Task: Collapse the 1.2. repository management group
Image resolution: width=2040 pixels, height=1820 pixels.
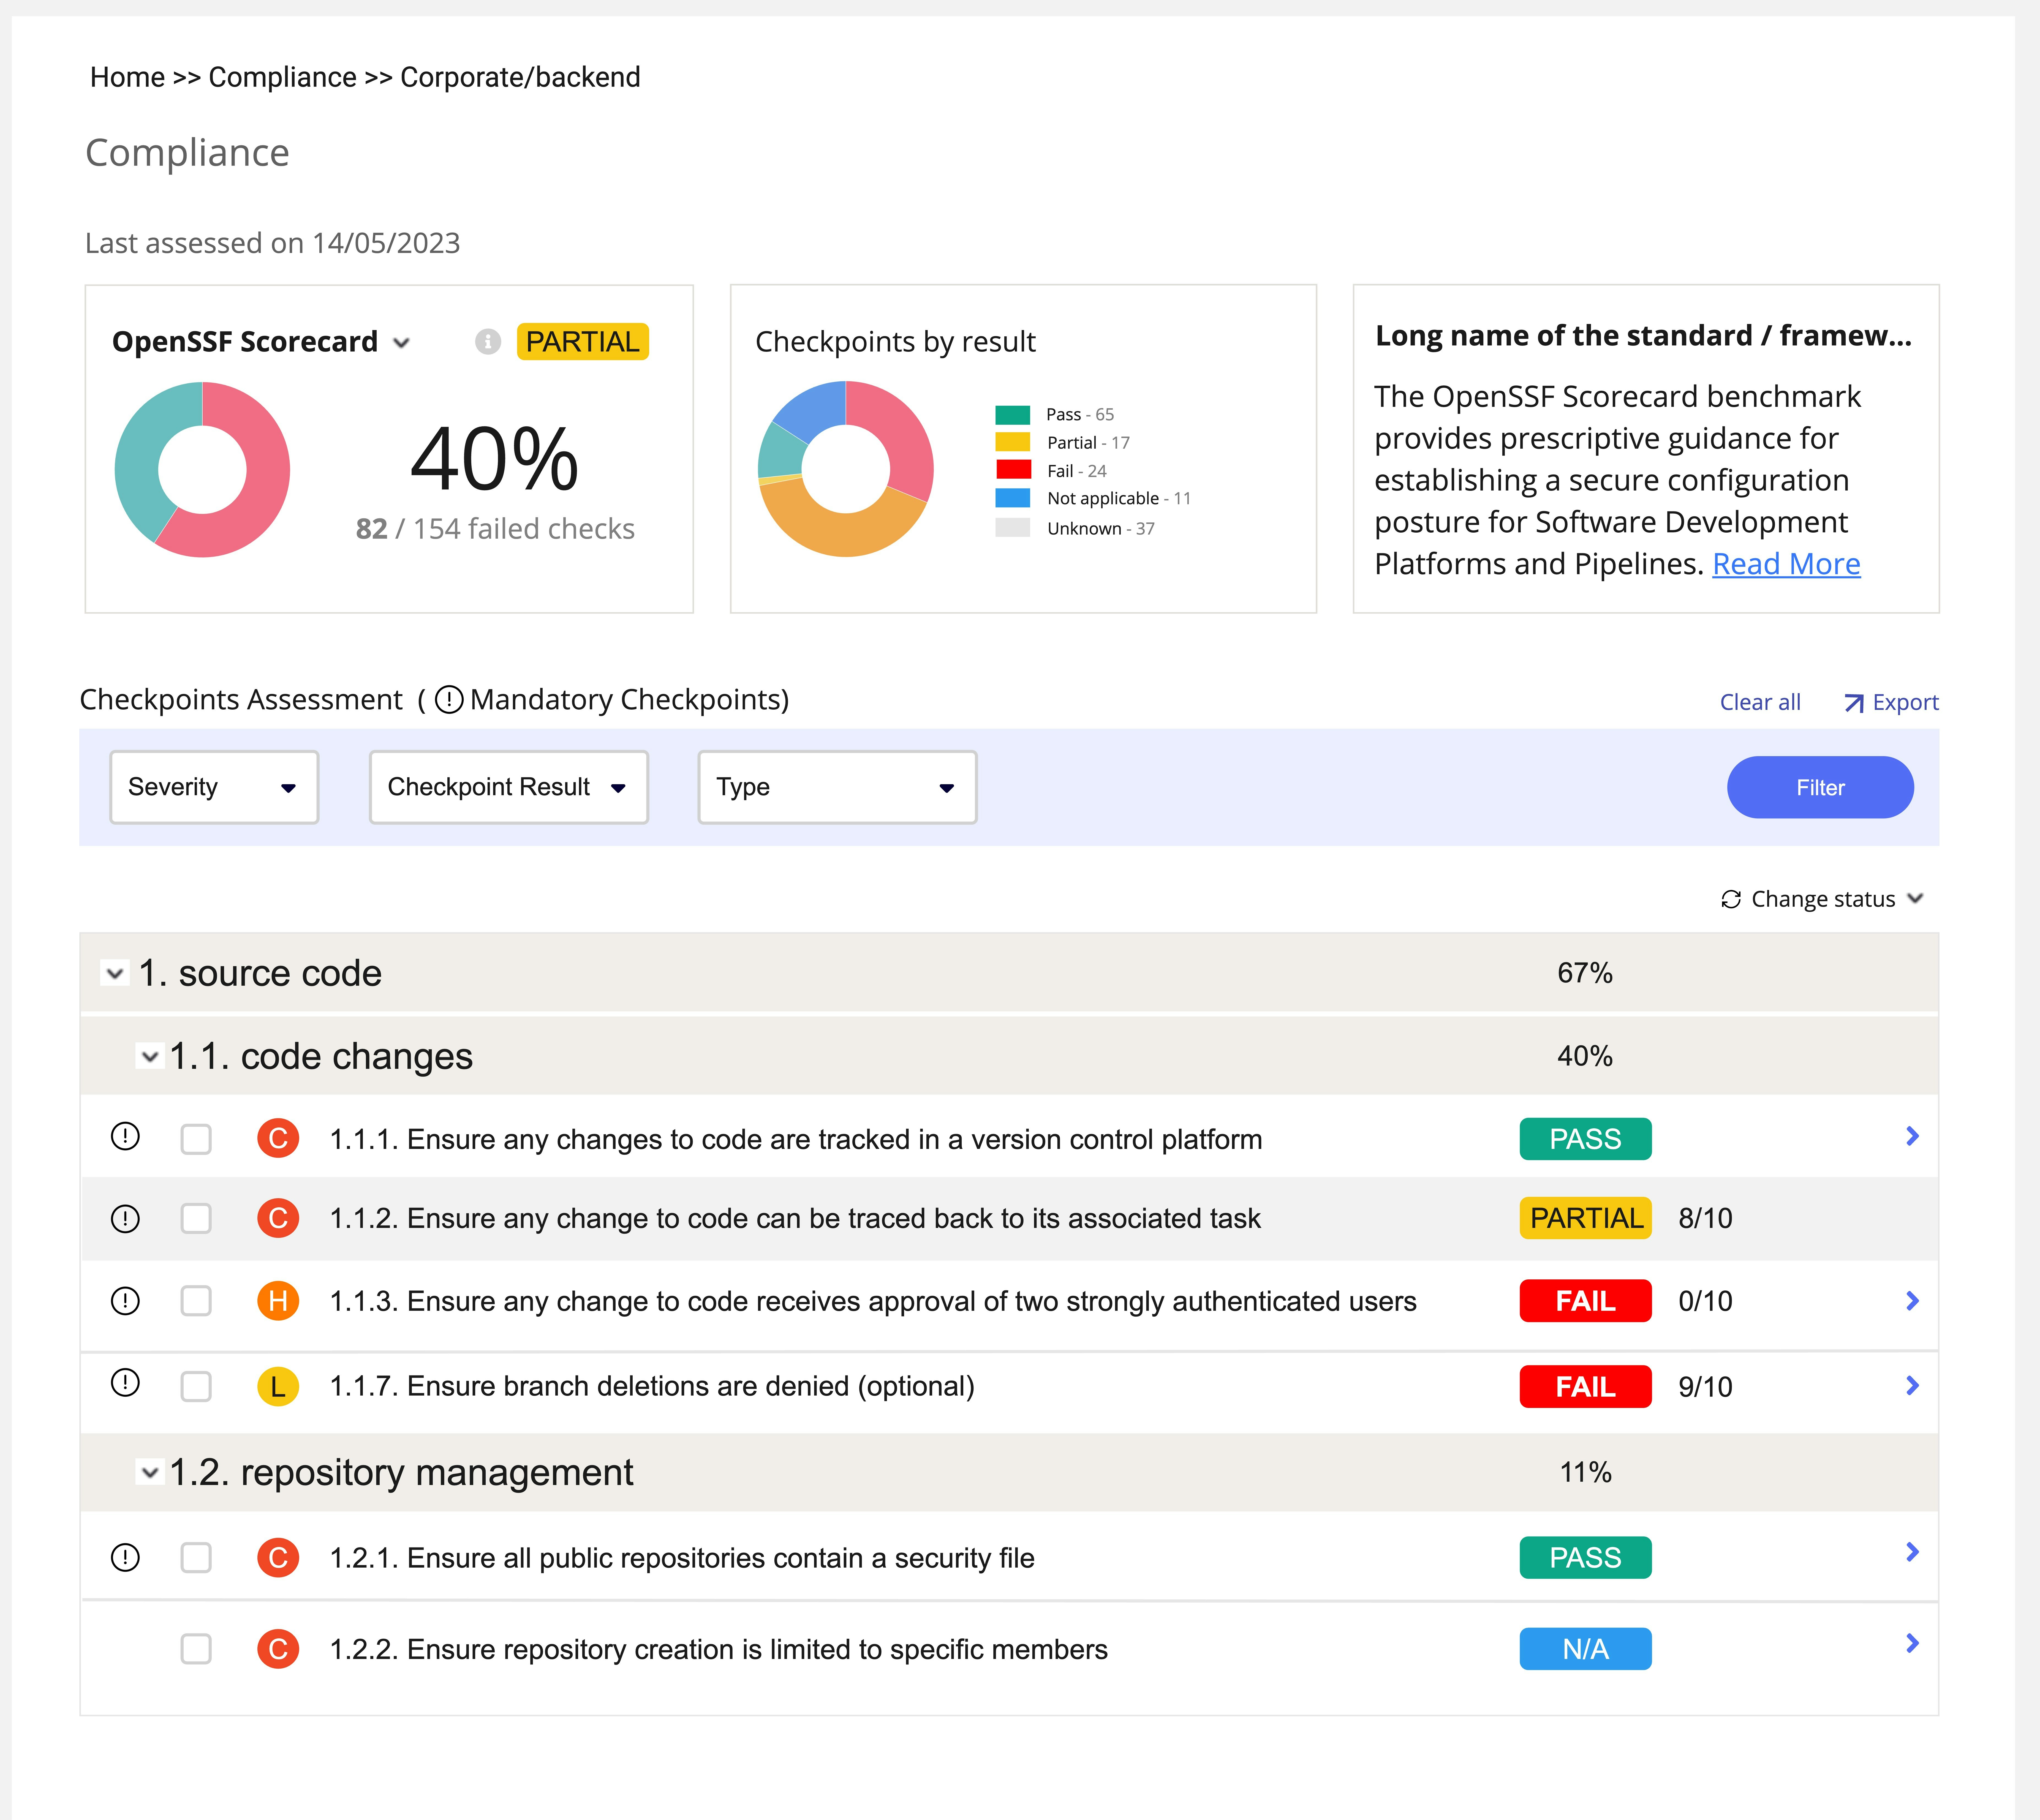Action: click(150, 1472)
